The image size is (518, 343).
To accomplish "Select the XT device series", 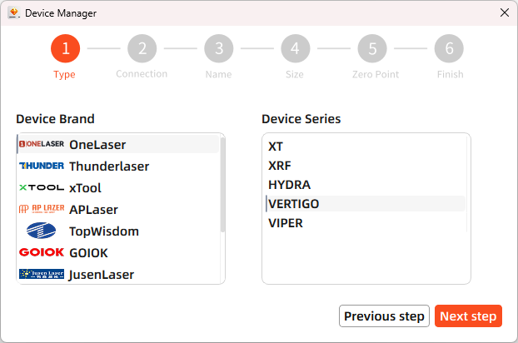I will [x=276, y=147].
